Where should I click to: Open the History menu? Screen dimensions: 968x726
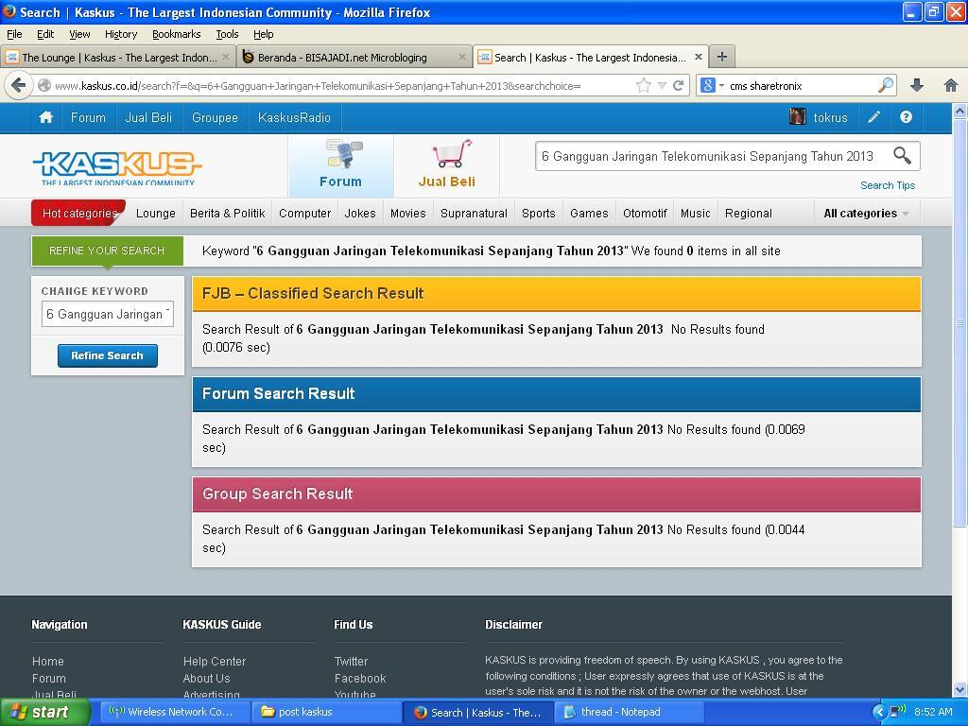coord(120,34)
